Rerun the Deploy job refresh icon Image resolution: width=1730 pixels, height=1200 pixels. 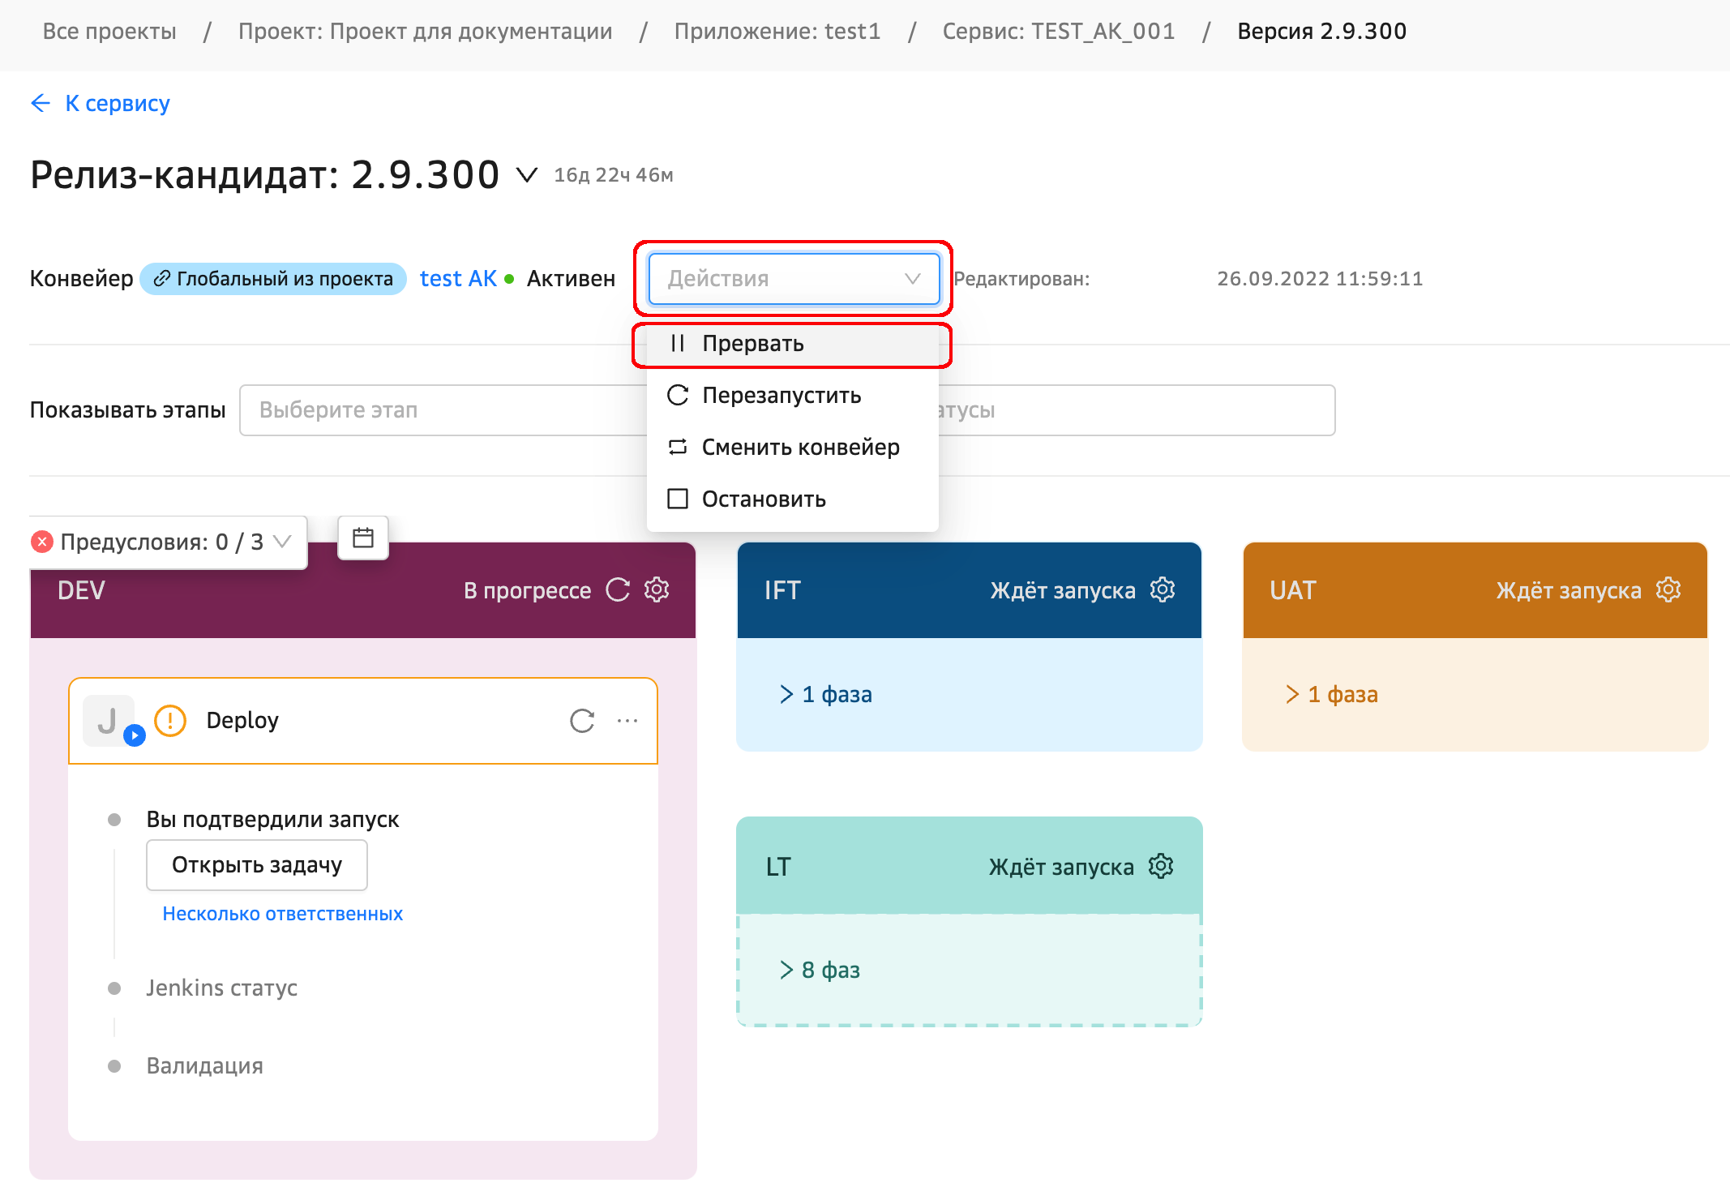(x=582, y=720)
